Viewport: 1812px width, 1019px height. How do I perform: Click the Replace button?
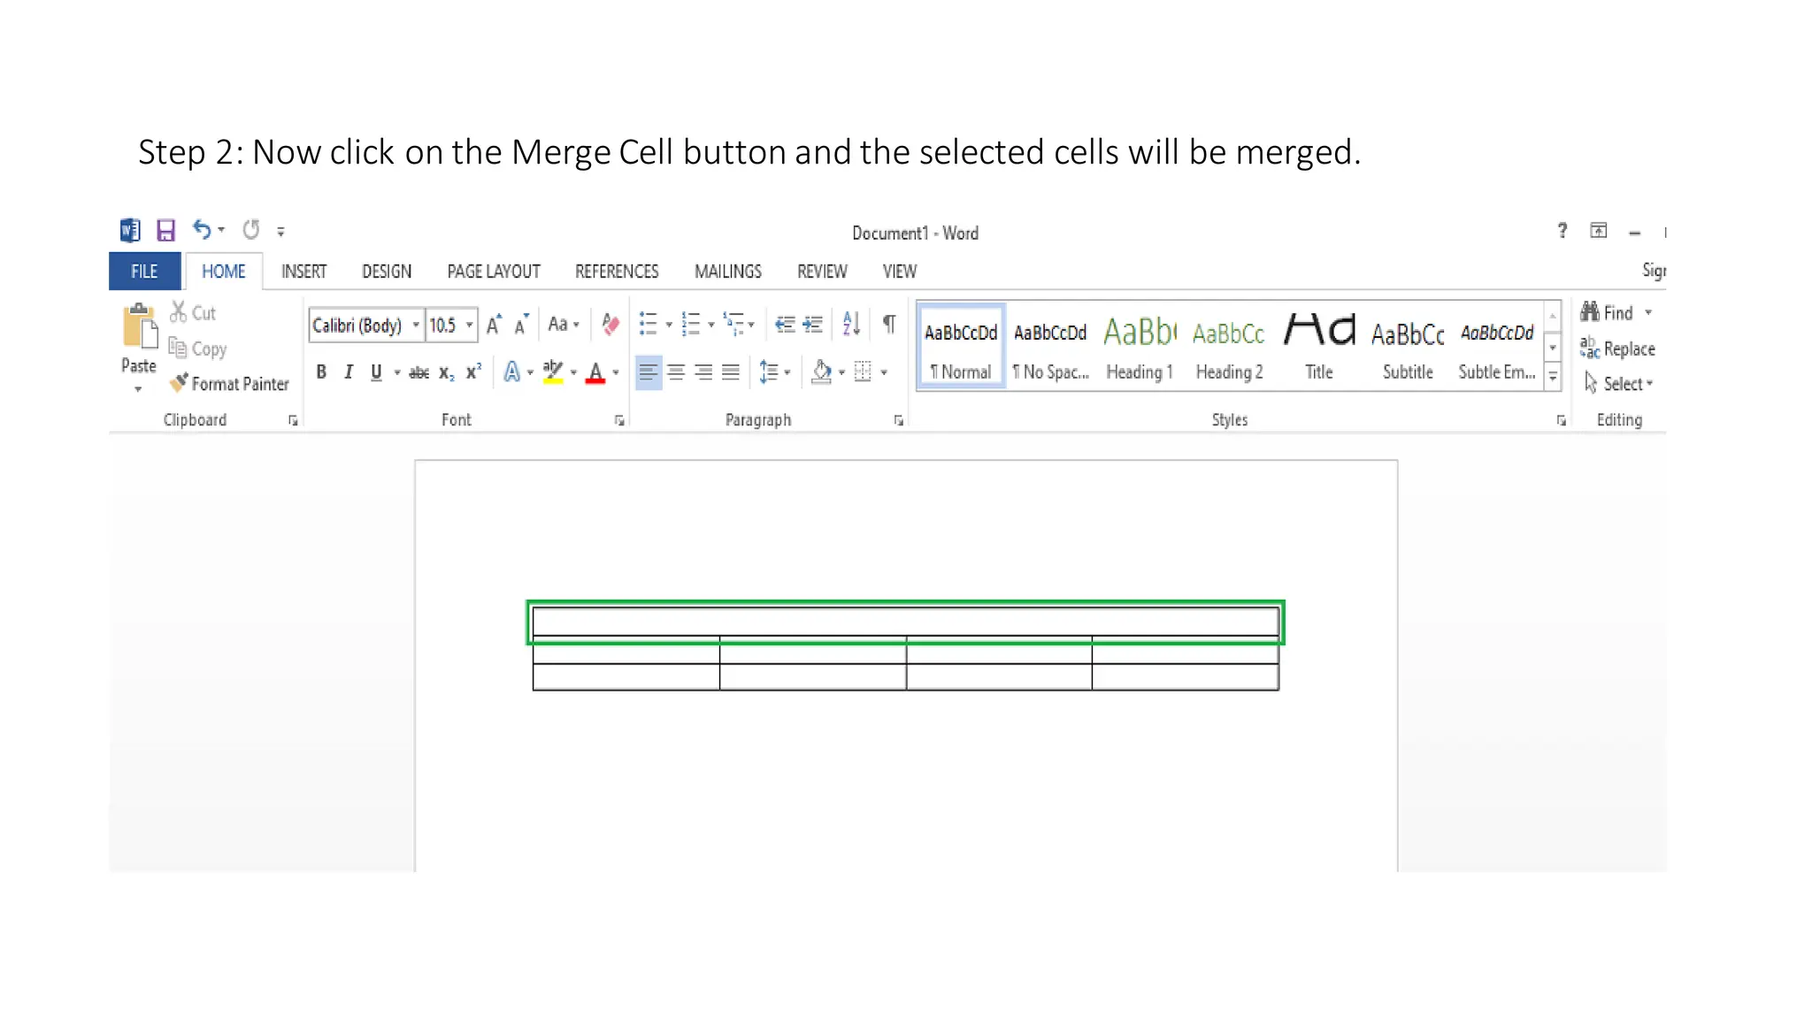[x=1617, y=349]
